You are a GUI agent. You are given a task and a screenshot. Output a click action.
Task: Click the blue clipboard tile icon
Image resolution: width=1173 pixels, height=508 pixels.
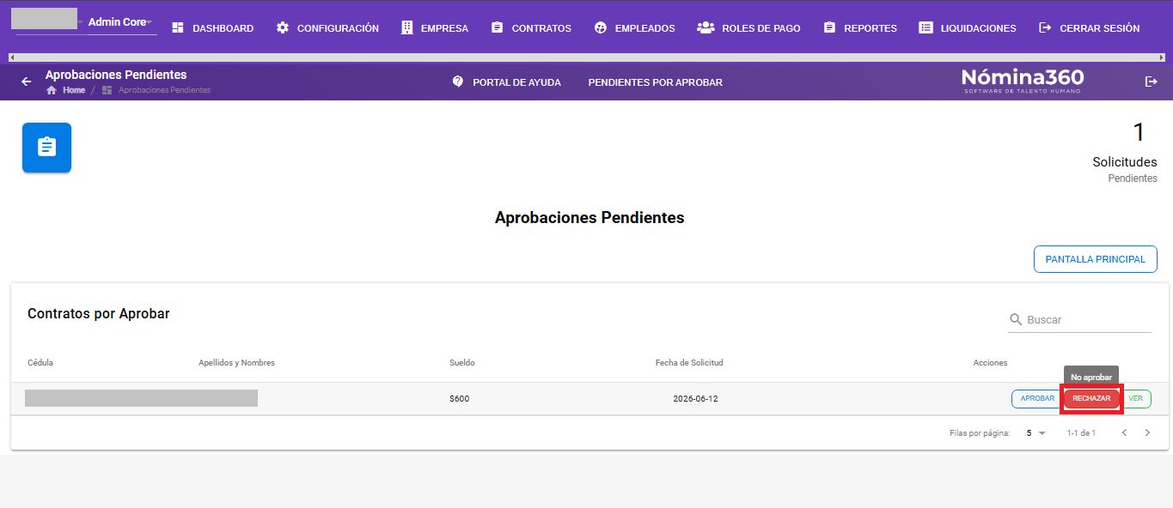click(x=46, y=148)
